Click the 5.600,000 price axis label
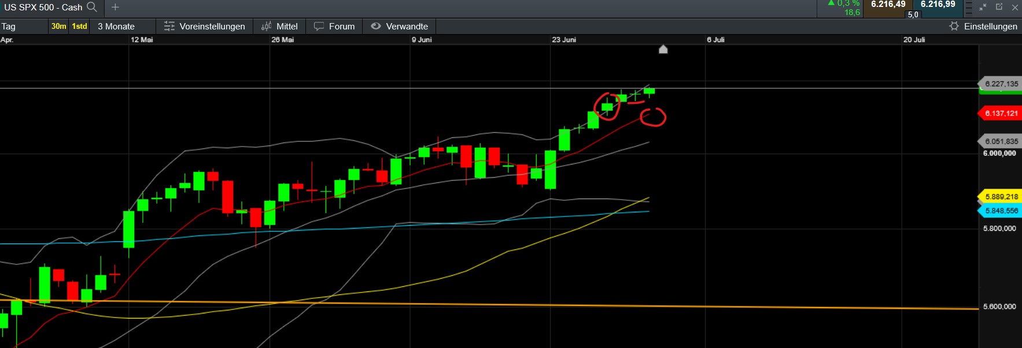The image size is (1022, 348). (999, 306)
